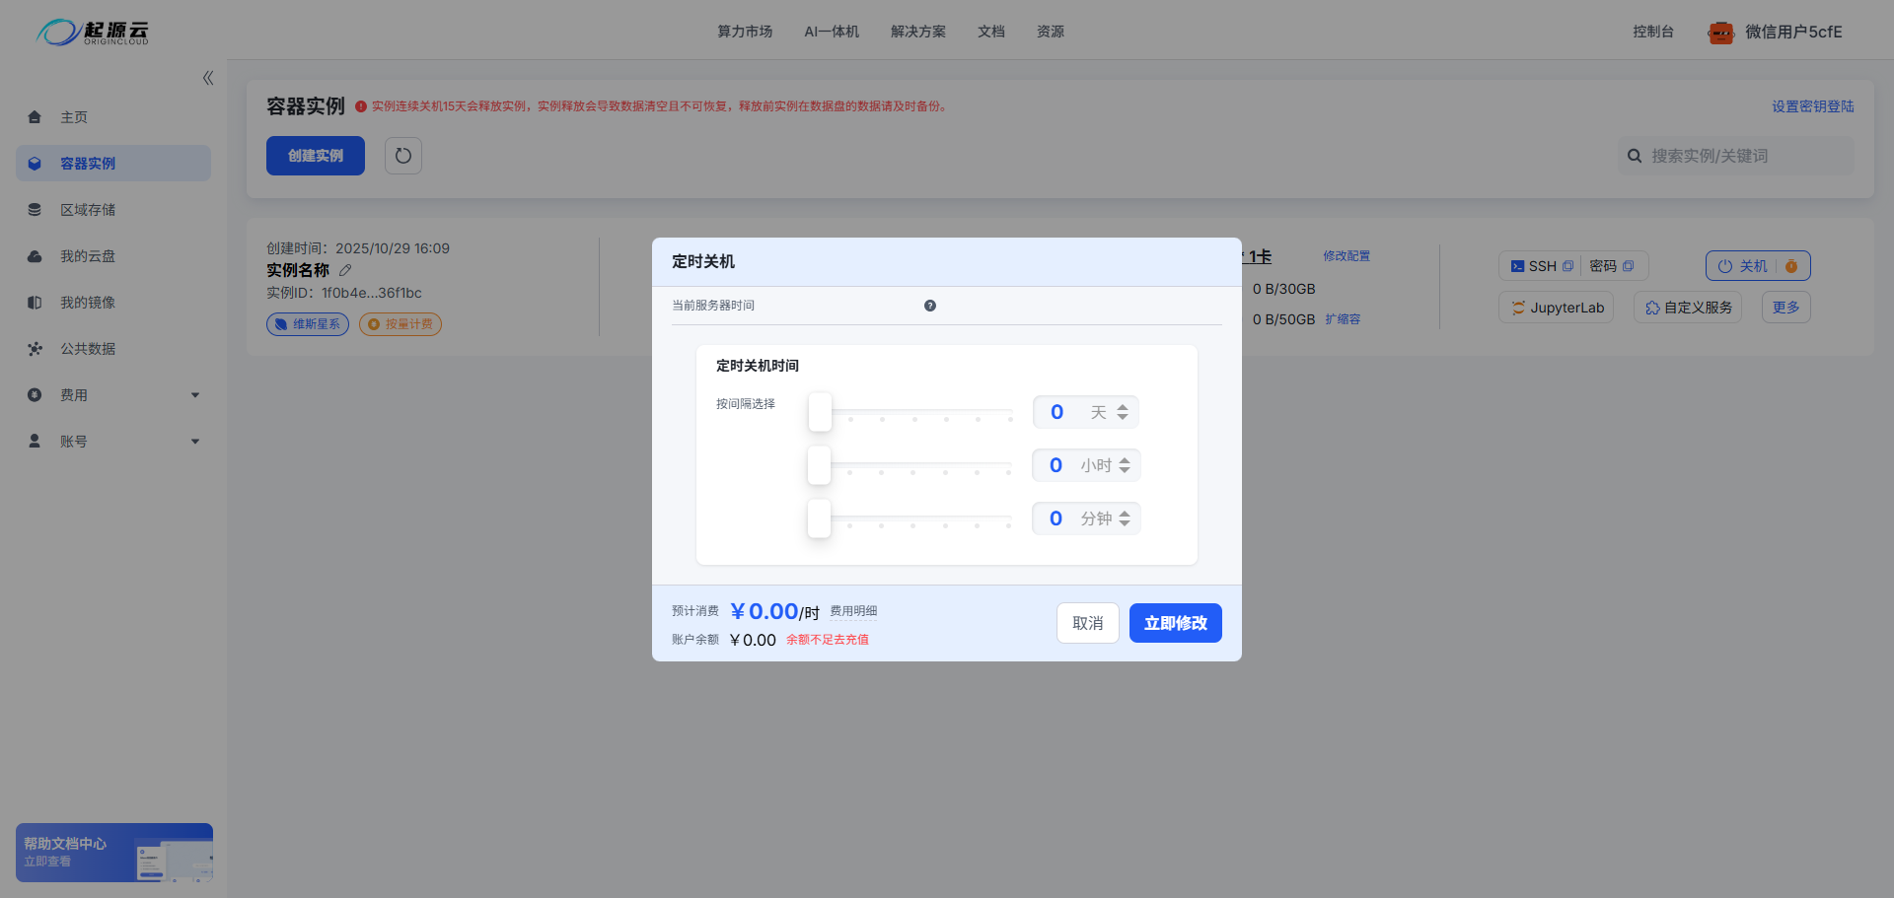Click the database icon beside 区域存储
Viewport: 1894px width, 898px height.
coord(35,210)
